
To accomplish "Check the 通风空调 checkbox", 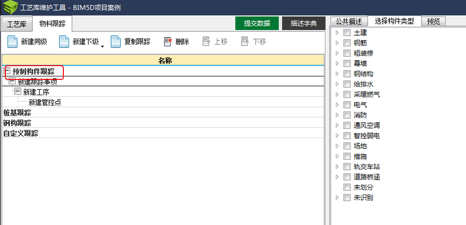I will point(347,125).
